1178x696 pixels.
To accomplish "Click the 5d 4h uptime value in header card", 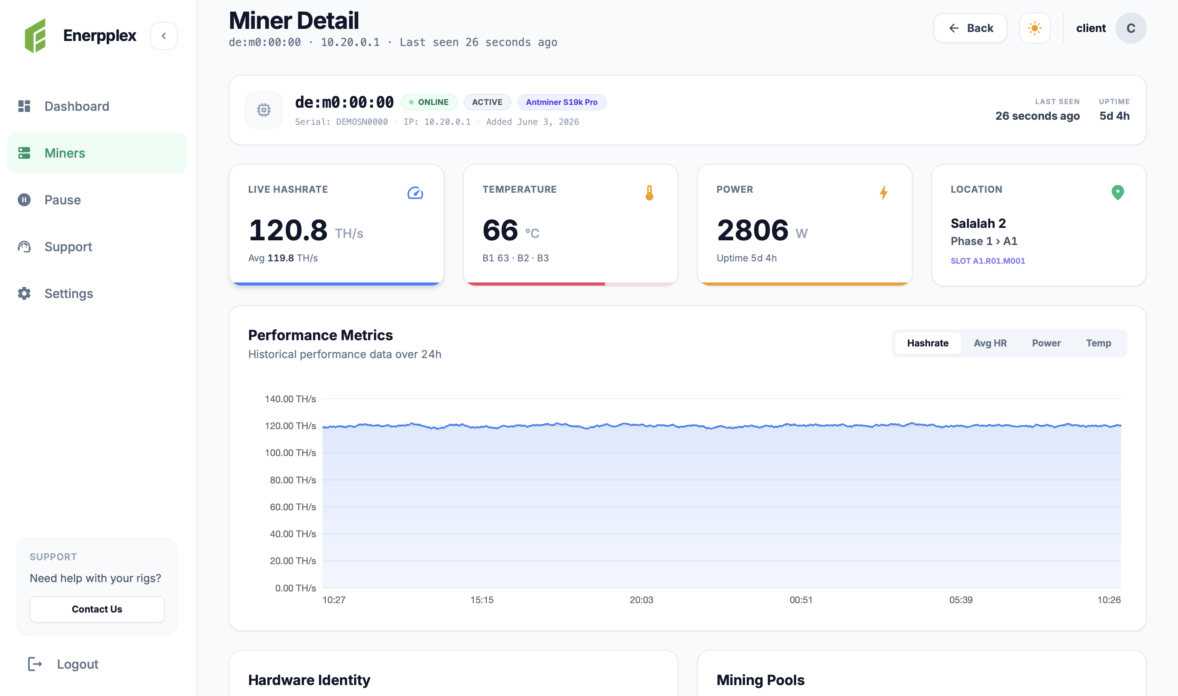I will point(1114,116).
